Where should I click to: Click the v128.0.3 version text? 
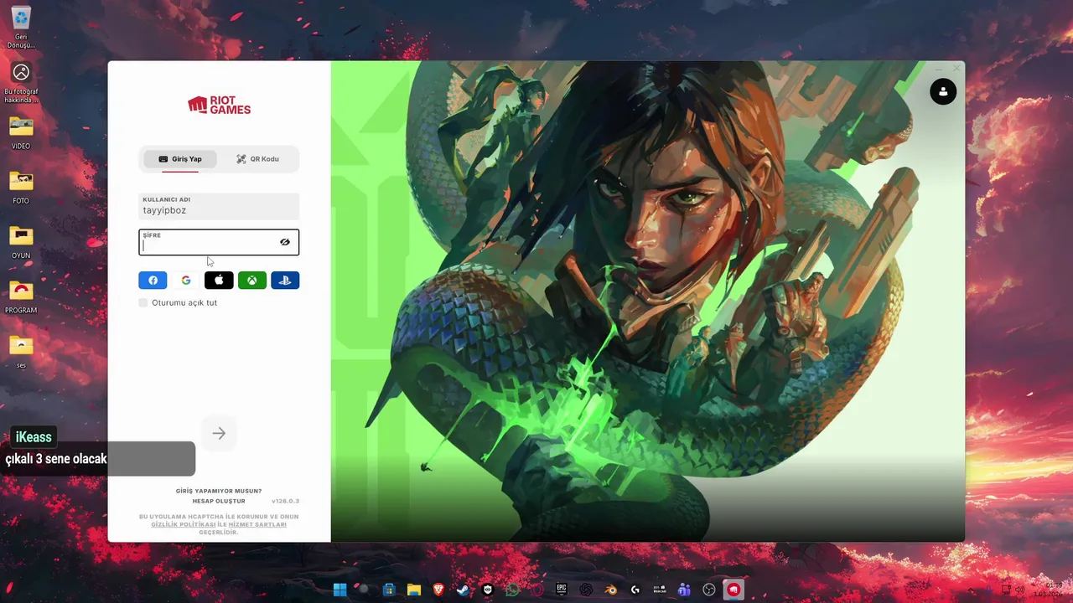pyautogui.click(x=285, y=501)
